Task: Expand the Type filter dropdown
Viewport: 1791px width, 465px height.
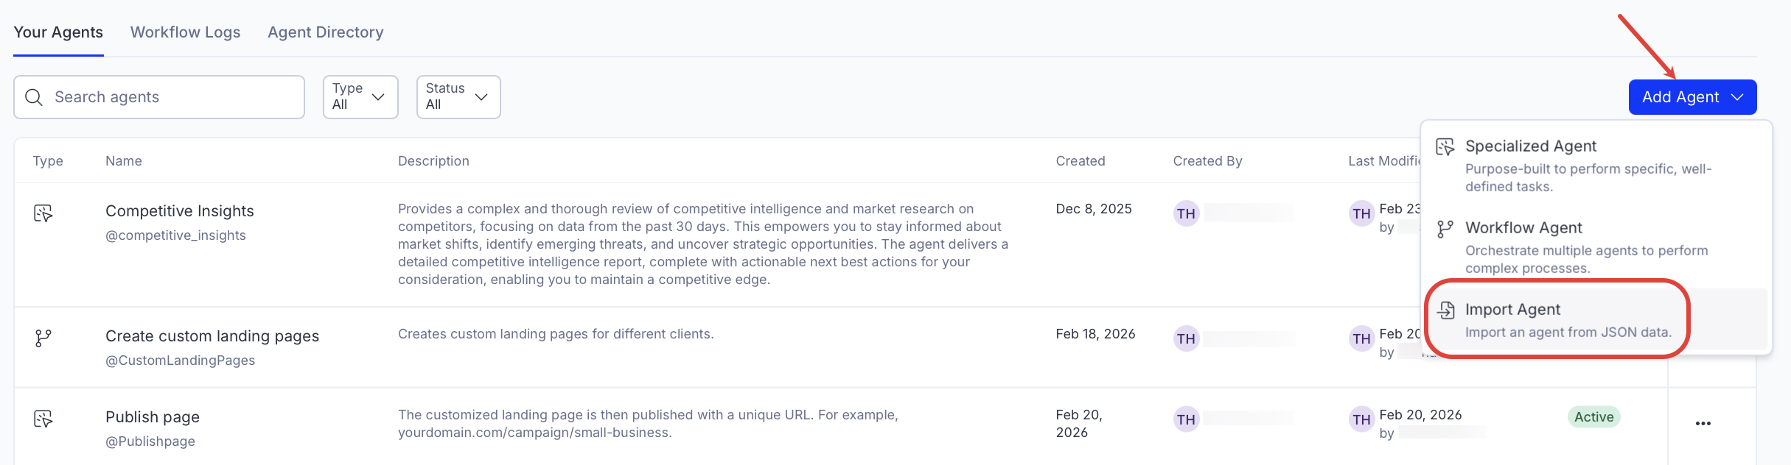Action: pos(360,97)
